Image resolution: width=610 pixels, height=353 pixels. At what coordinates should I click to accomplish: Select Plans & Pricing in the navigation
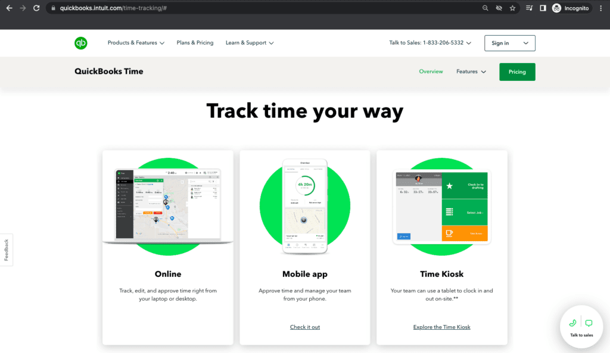point(195,43)
